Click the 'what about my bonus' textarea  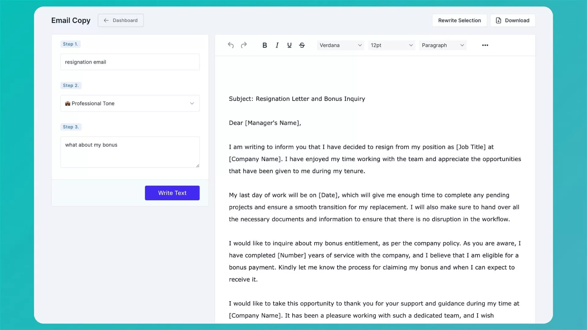[130, 152]
